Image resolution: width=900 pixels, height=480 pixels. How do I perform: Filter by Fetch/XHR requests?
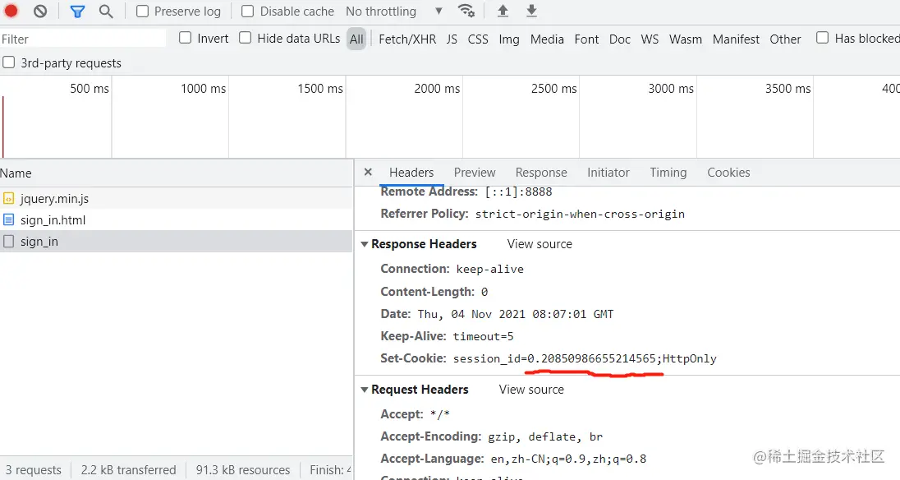click(x=407, y=39)
